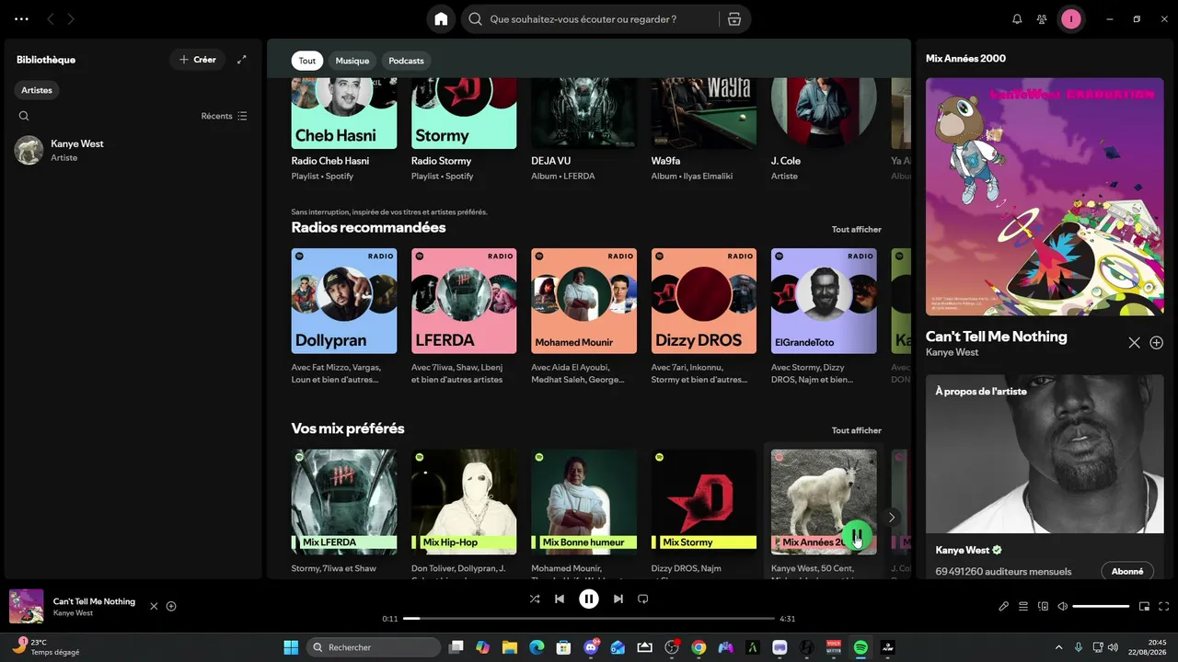Pause Mix Années 2000 from its green card button

[x=857, y=535]
